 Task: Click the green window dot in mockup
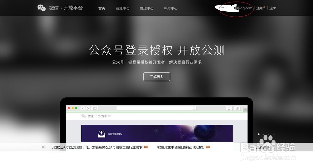point(76,108)
